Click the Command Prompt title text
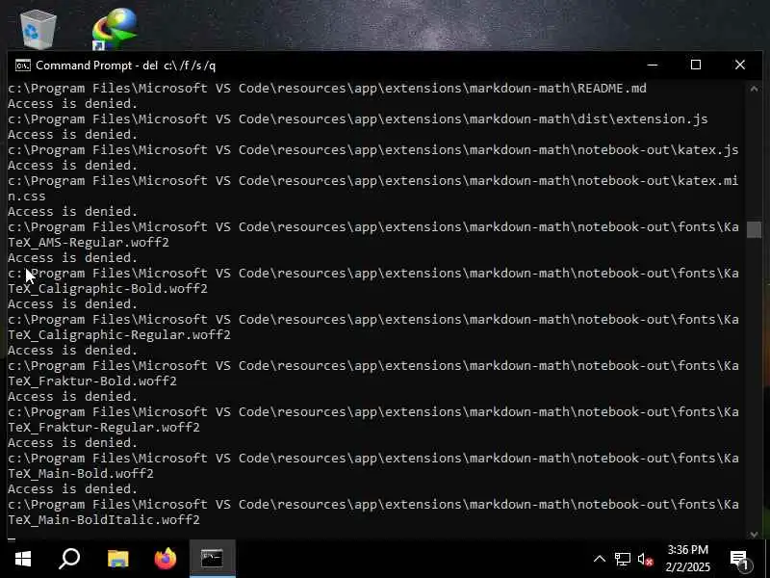 click(x=126, y=66)
